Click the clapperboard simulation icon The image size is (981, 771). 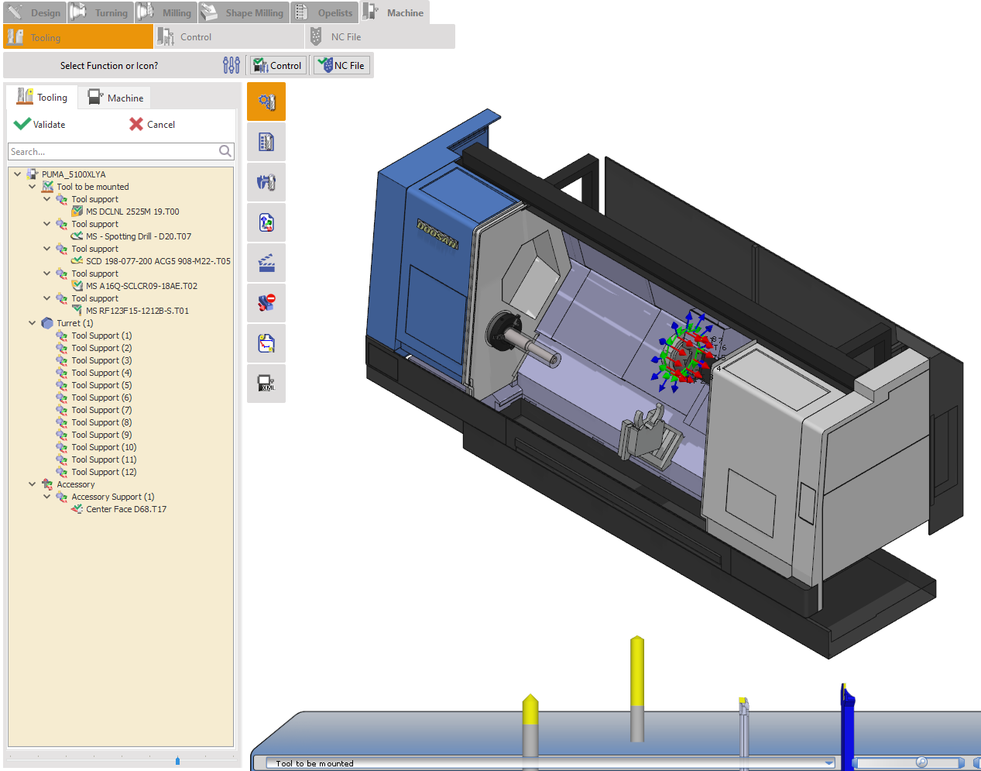266,263
